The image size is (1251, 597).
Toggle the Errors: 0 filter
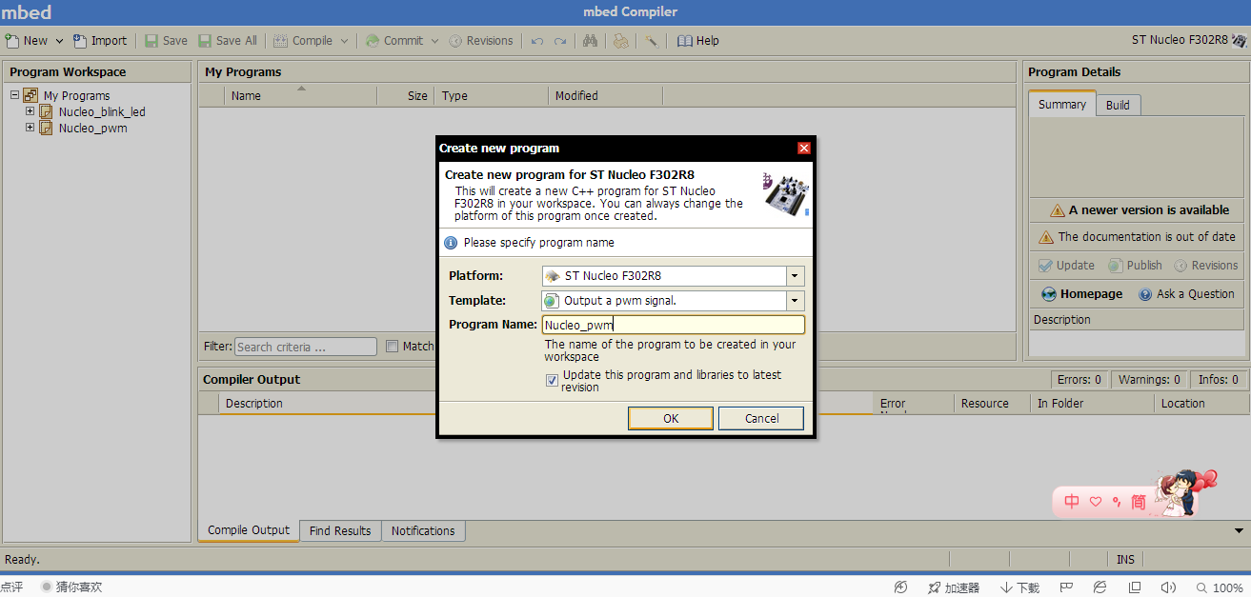pyautogui.click(x=1079, y=379)
